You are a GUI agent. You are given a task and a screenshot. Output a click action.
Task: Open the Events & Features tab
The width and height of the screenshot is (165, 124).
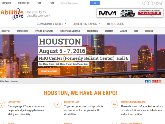pyautogui.click(x=44, y=31)
